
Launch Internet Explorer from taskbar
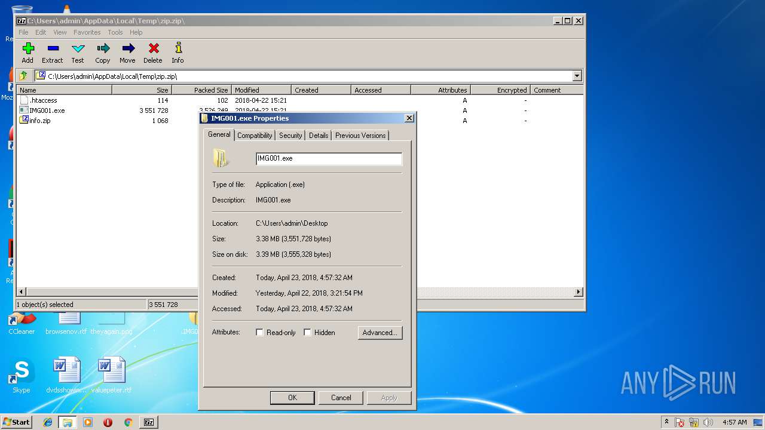tap(48, 422)
